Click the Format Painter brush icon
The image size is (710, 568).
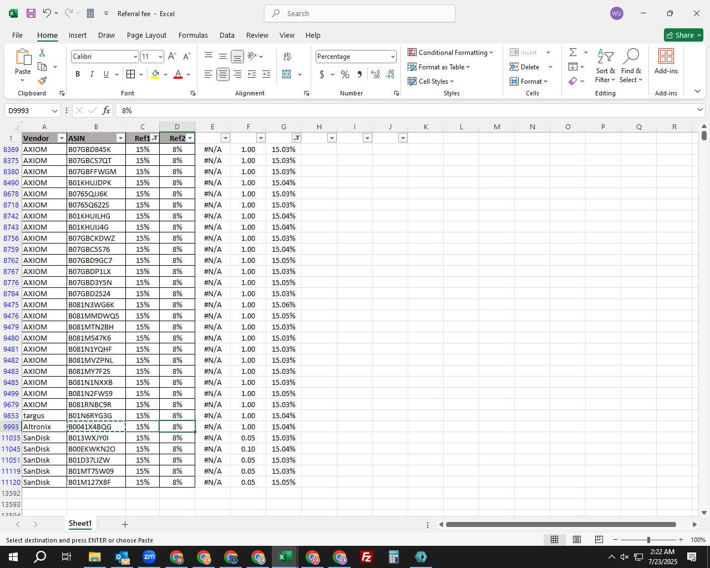[x=42, y=80]
